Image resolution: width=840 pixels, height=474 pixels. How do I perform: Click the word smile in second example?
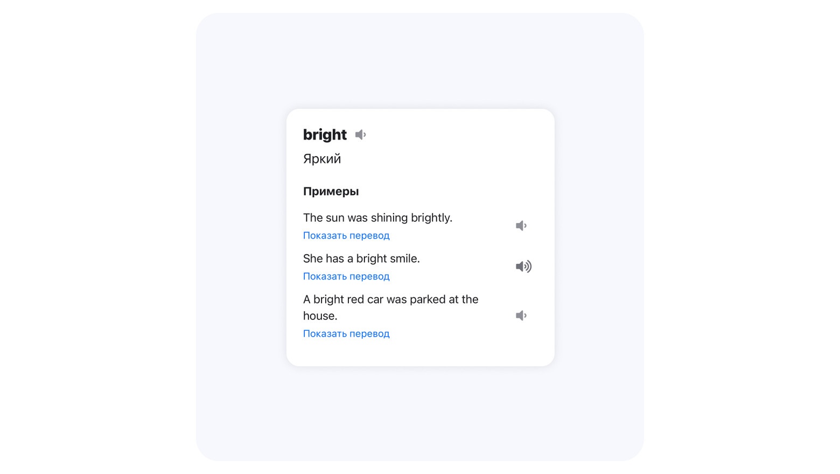[404, 259]
